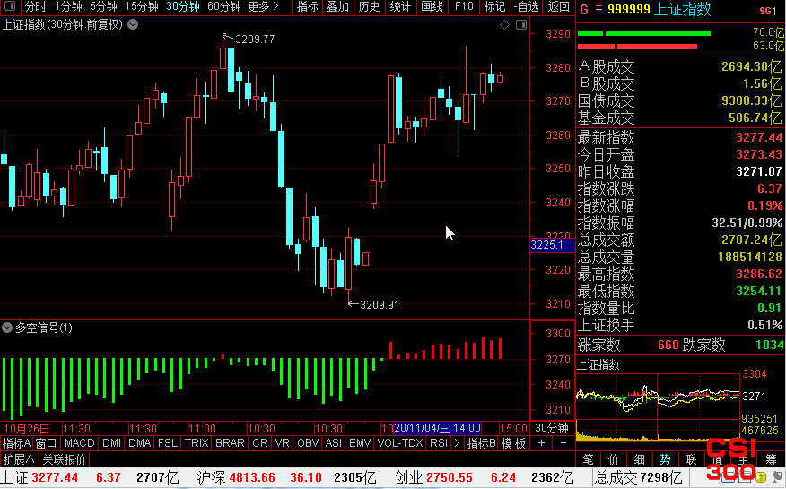This screenshot has height=489, width=786.
Task: Select the 1分钟 period
Action: coord(68,6)
